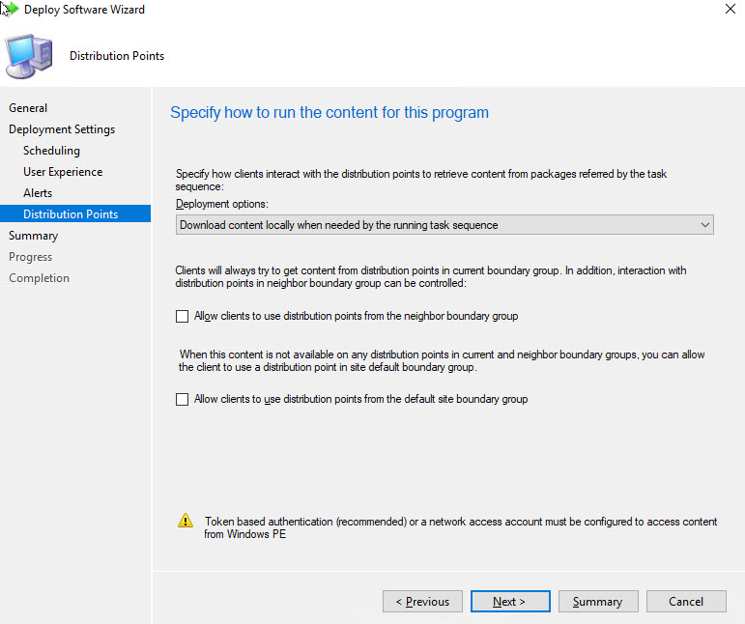Go to the General wizard page

point(28,108)
